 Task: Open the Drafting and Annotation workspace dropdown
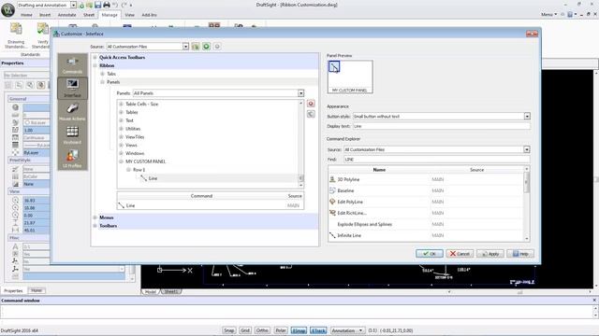tap(73, 6)
